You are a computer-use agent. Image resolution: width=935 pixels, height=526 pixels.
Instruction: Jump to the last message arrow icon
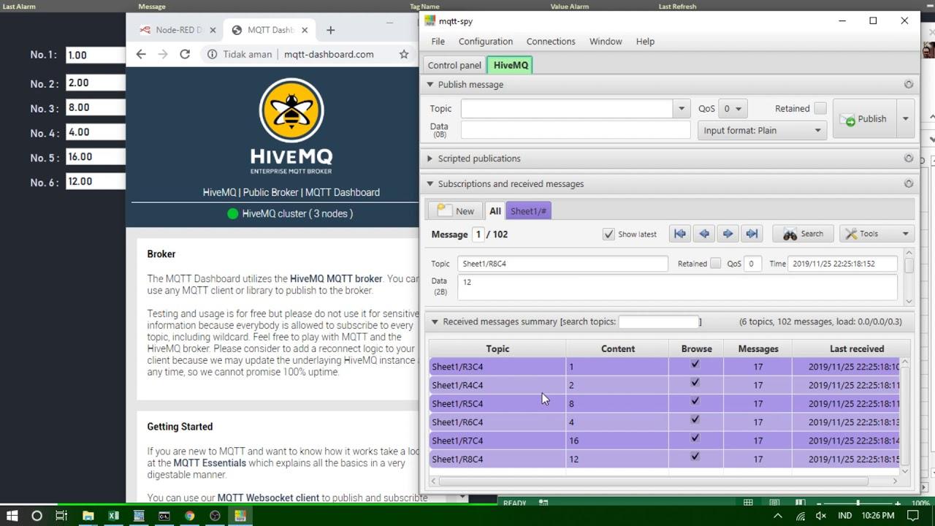[x=752, y=233]
